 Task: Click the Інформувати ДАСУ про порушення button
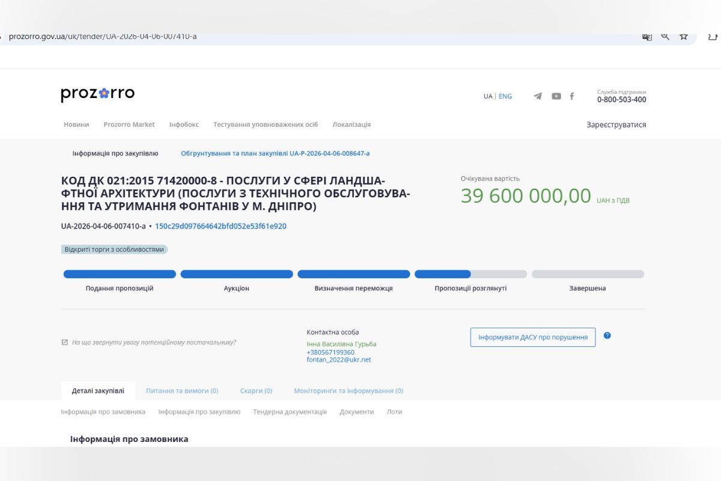pos(532,337)
